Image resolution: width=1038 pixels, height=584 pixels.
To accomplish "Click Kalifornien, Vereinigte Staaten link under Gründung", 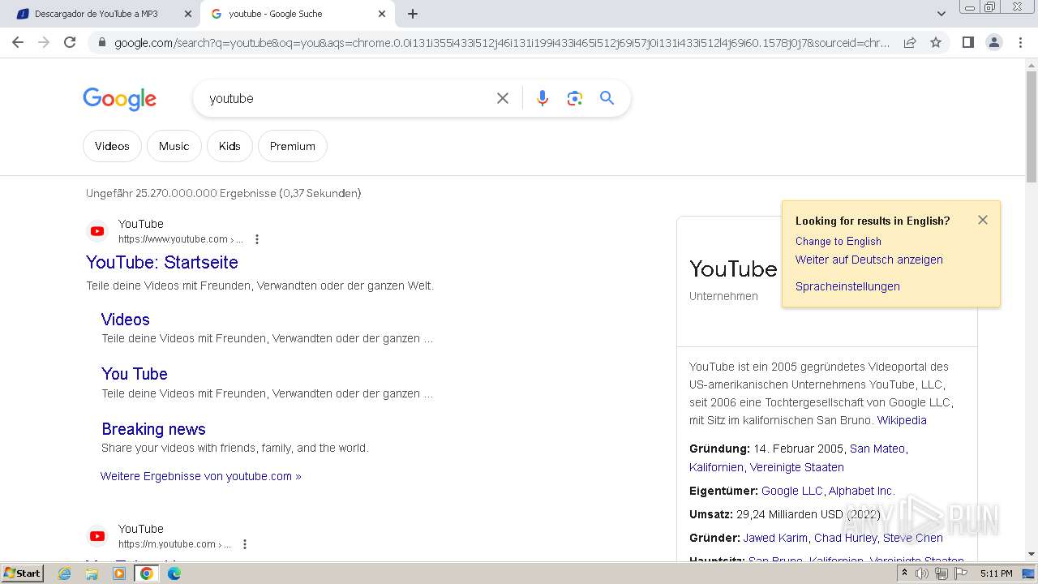I will 766,467.
